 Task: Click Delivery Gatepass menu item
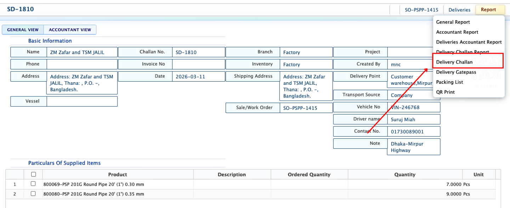tap(456, 72)
